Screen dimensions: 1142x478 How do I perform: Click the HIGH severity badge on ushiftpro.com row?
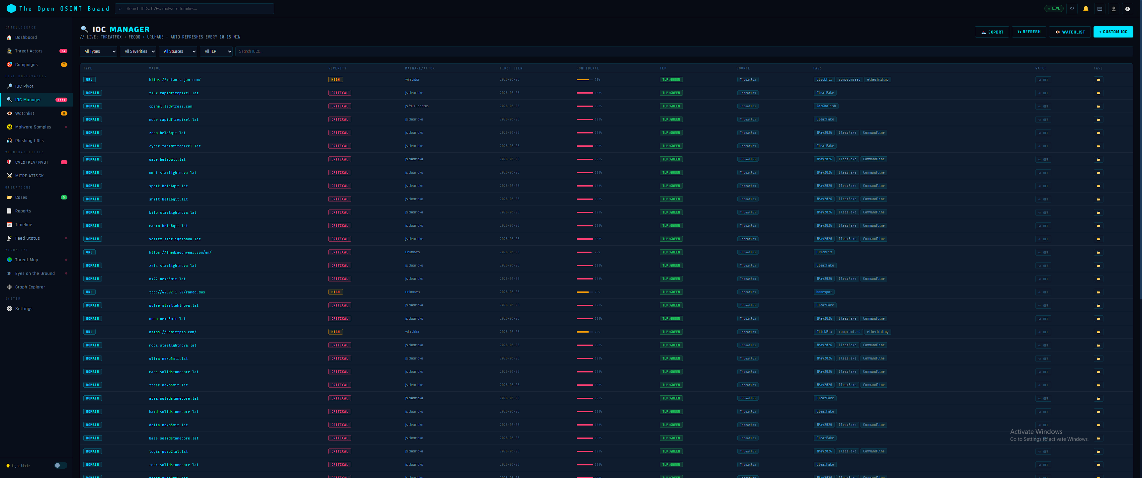[x=335, y=332]
